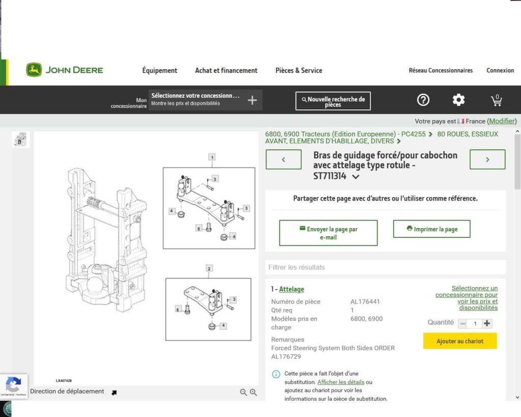Open the 6800, 6900 Tracteurs PC4255 breadcrumb
Viewport: 521px width, 417px height.
coord(345,134)
